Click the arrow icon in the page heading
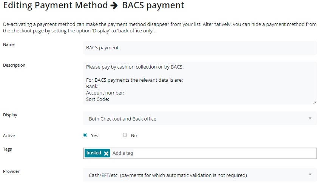The image size is (335, 183). pyautogui.click(x=115, y=6)
